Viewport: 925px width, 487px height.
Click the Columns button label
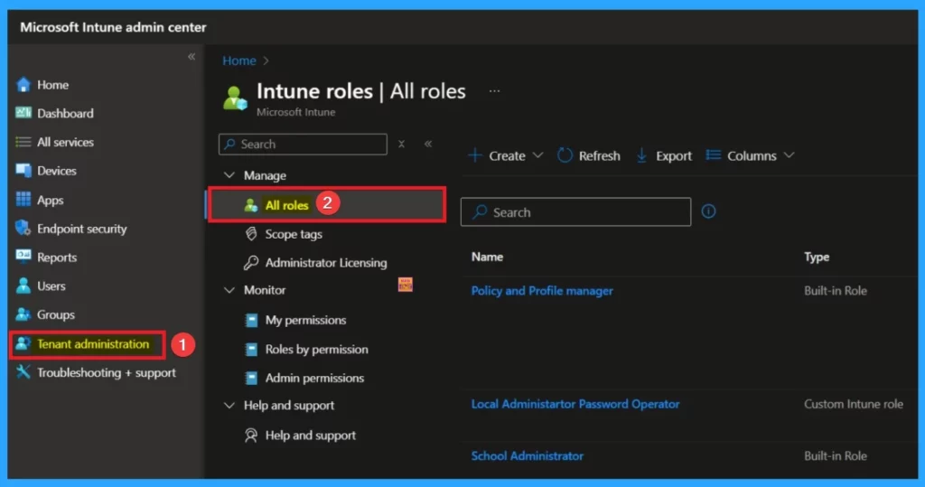click(x=752, y=155)
